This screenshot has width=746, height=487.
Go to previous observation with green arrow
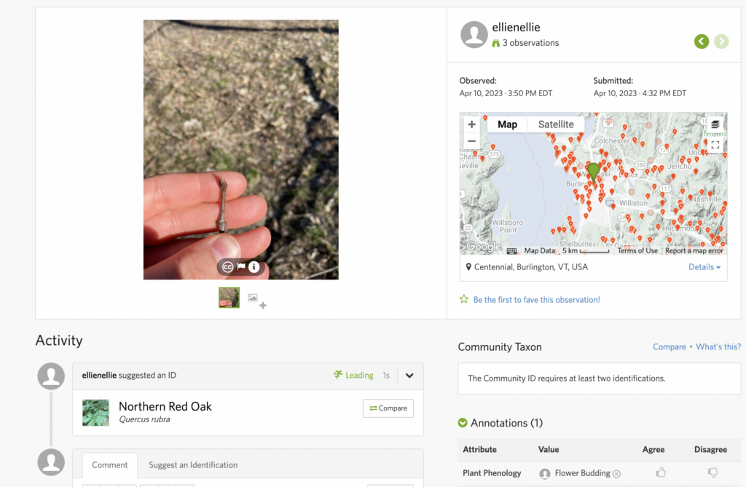coord(702,41)
